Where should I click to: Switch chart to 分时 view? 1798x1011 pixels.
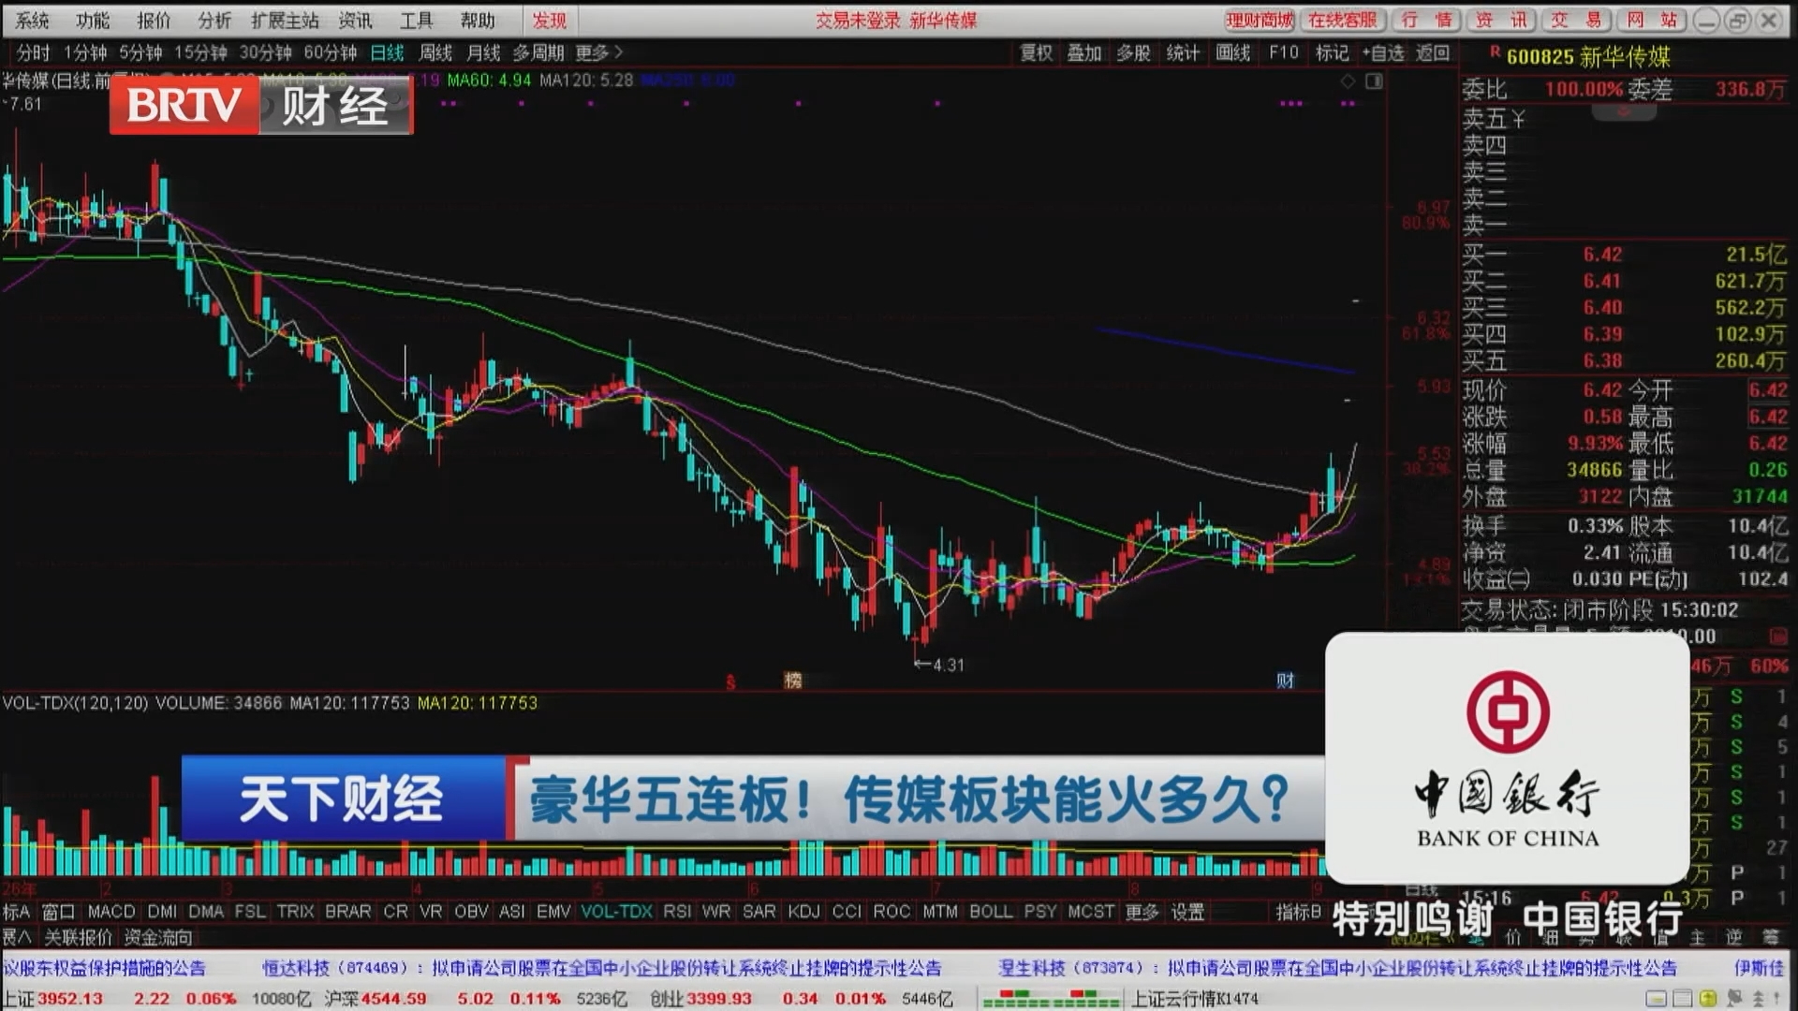point(34,53)
